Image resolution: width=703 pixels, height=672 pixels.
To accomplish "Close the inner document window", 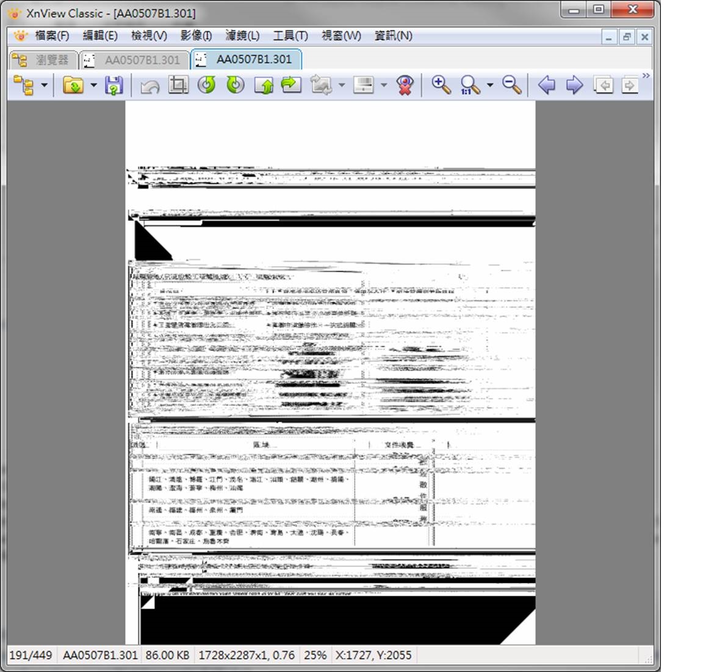I will pos(644,37).
